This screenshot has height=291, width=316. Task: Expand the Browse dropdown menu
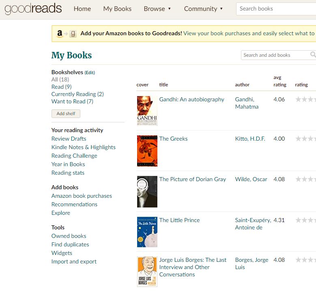tap(157, 9)
